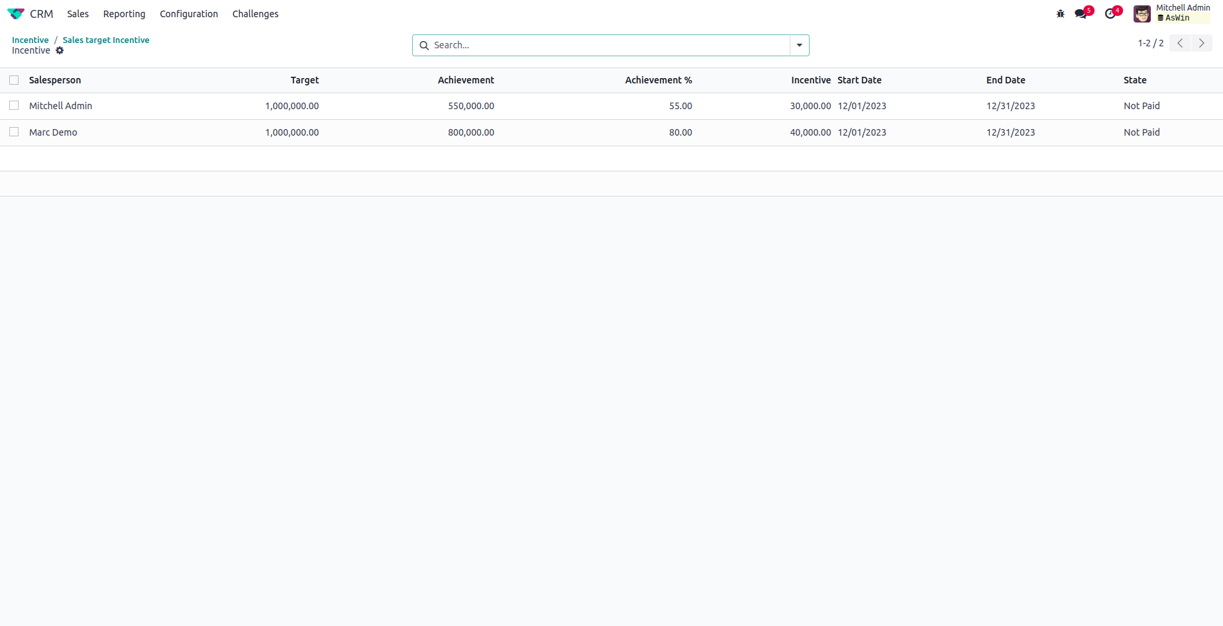Click the 30,000.00 incentive cell

[810, 106]
